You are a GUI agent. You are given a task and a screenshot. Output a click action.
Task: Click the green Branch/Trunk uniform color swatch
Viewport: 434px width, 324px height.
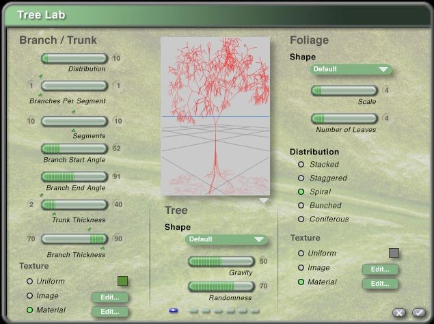pyautogui.click(x=122, y=281)
